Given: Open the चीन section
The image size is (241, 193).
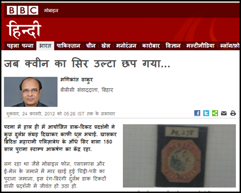Looking at the screenshot, I should tap(91, 46).
